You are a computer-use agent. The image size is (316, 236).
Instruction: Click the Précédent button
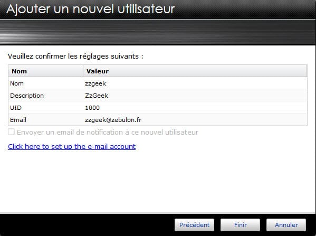[194, 225]
